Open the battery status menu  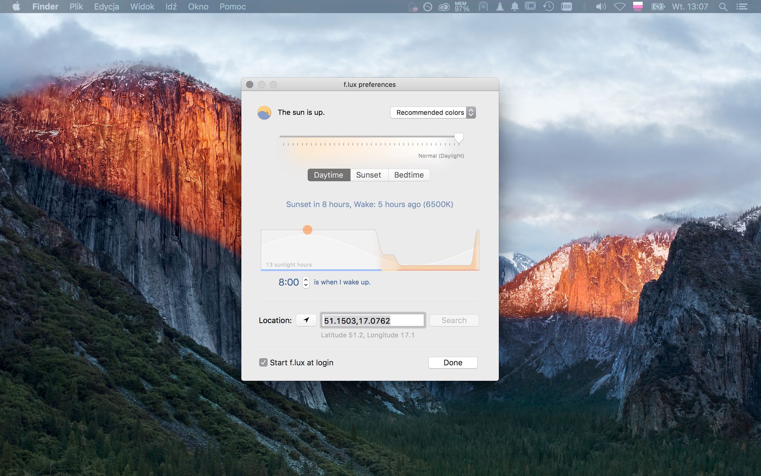(658, 7)
